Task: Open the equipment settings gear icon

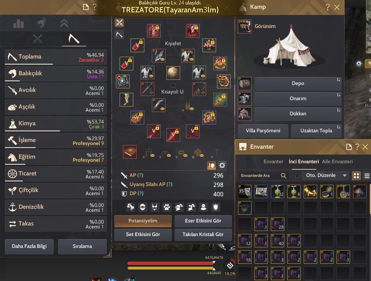Action: 222,165
